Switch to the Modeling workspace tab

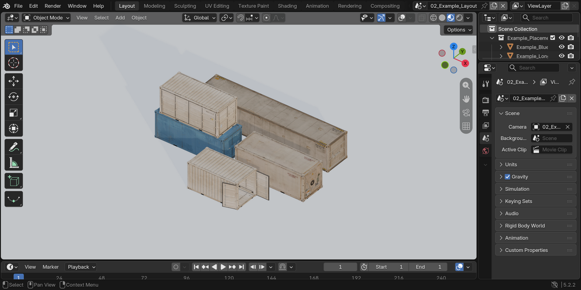click(154, 6)
